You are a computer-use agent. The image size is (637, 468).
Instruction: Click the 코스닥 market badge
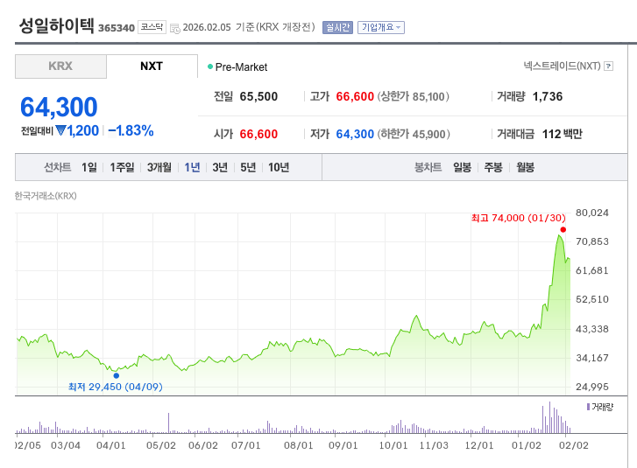coord(152,27)
